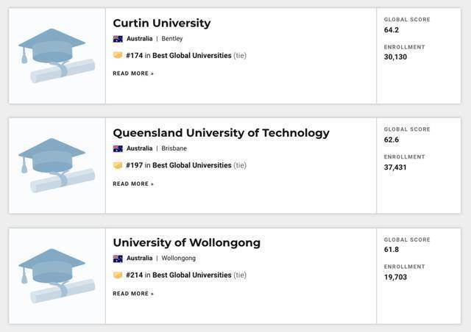Click Read More under Queensland University of Technology
Screen dimensions: 471x332
coord(133,184)
